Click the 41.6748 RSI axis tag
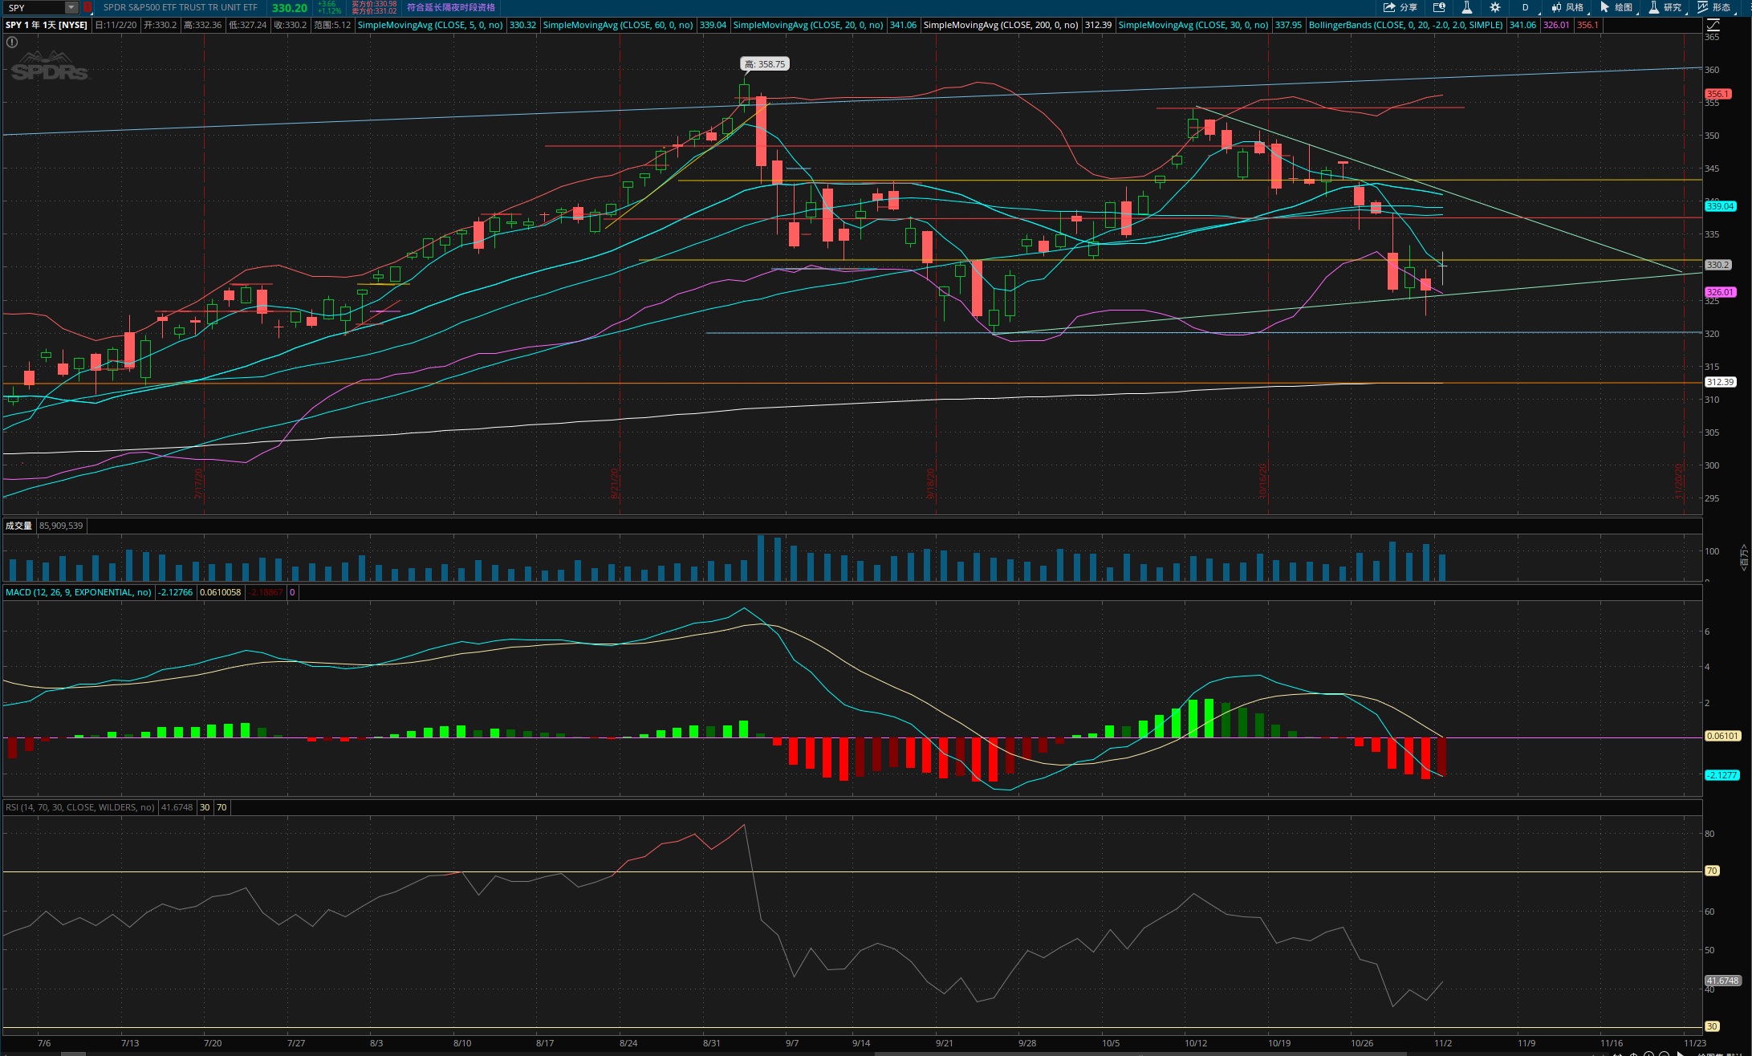Viewport: 1752px width, 1056px height. [x=1722, y=981]
